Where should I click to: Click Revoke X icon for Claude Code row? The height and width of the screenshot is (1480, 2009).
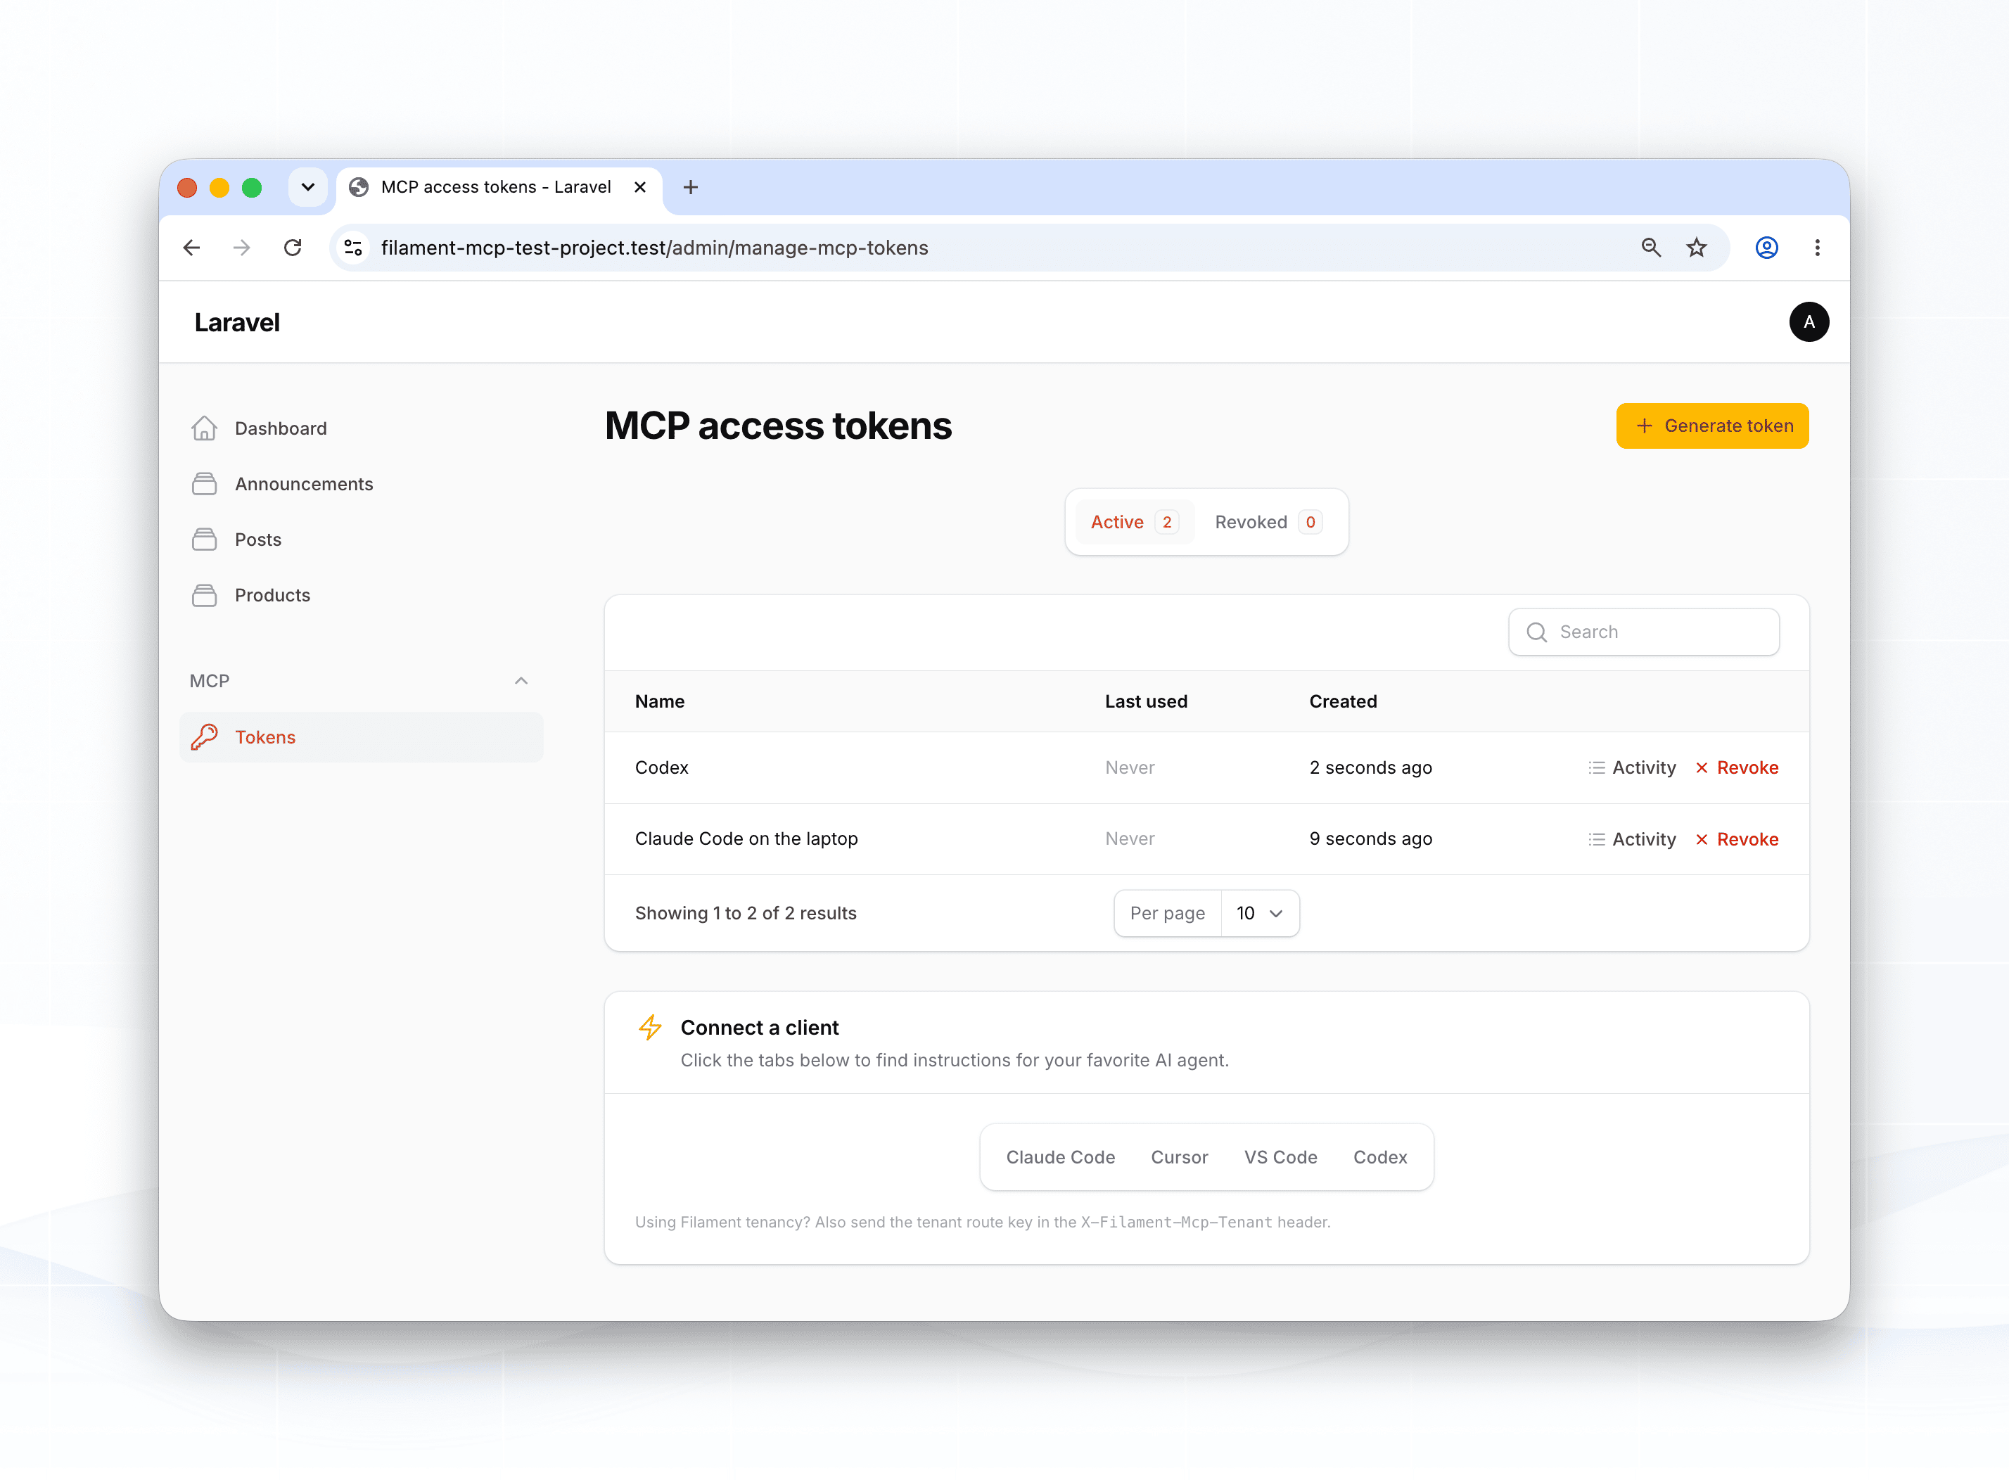pyautogui.click(x=1702, y=839)
